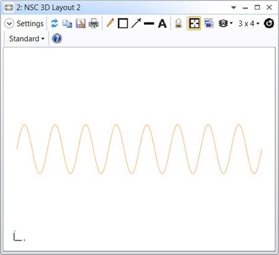Pick the arrow drawing tool
Viewport: 279px width, 255px height.
click(136, 23)
